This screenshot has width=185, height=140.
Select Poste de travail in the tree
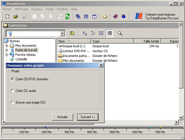tap(26, 50)
